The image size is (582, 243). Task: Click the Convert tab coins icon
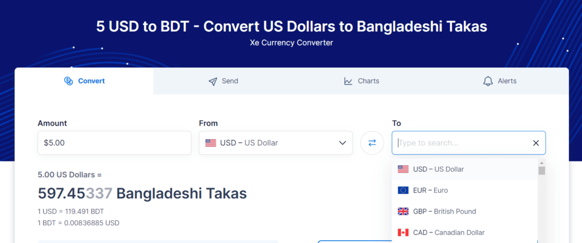(68, 81)
